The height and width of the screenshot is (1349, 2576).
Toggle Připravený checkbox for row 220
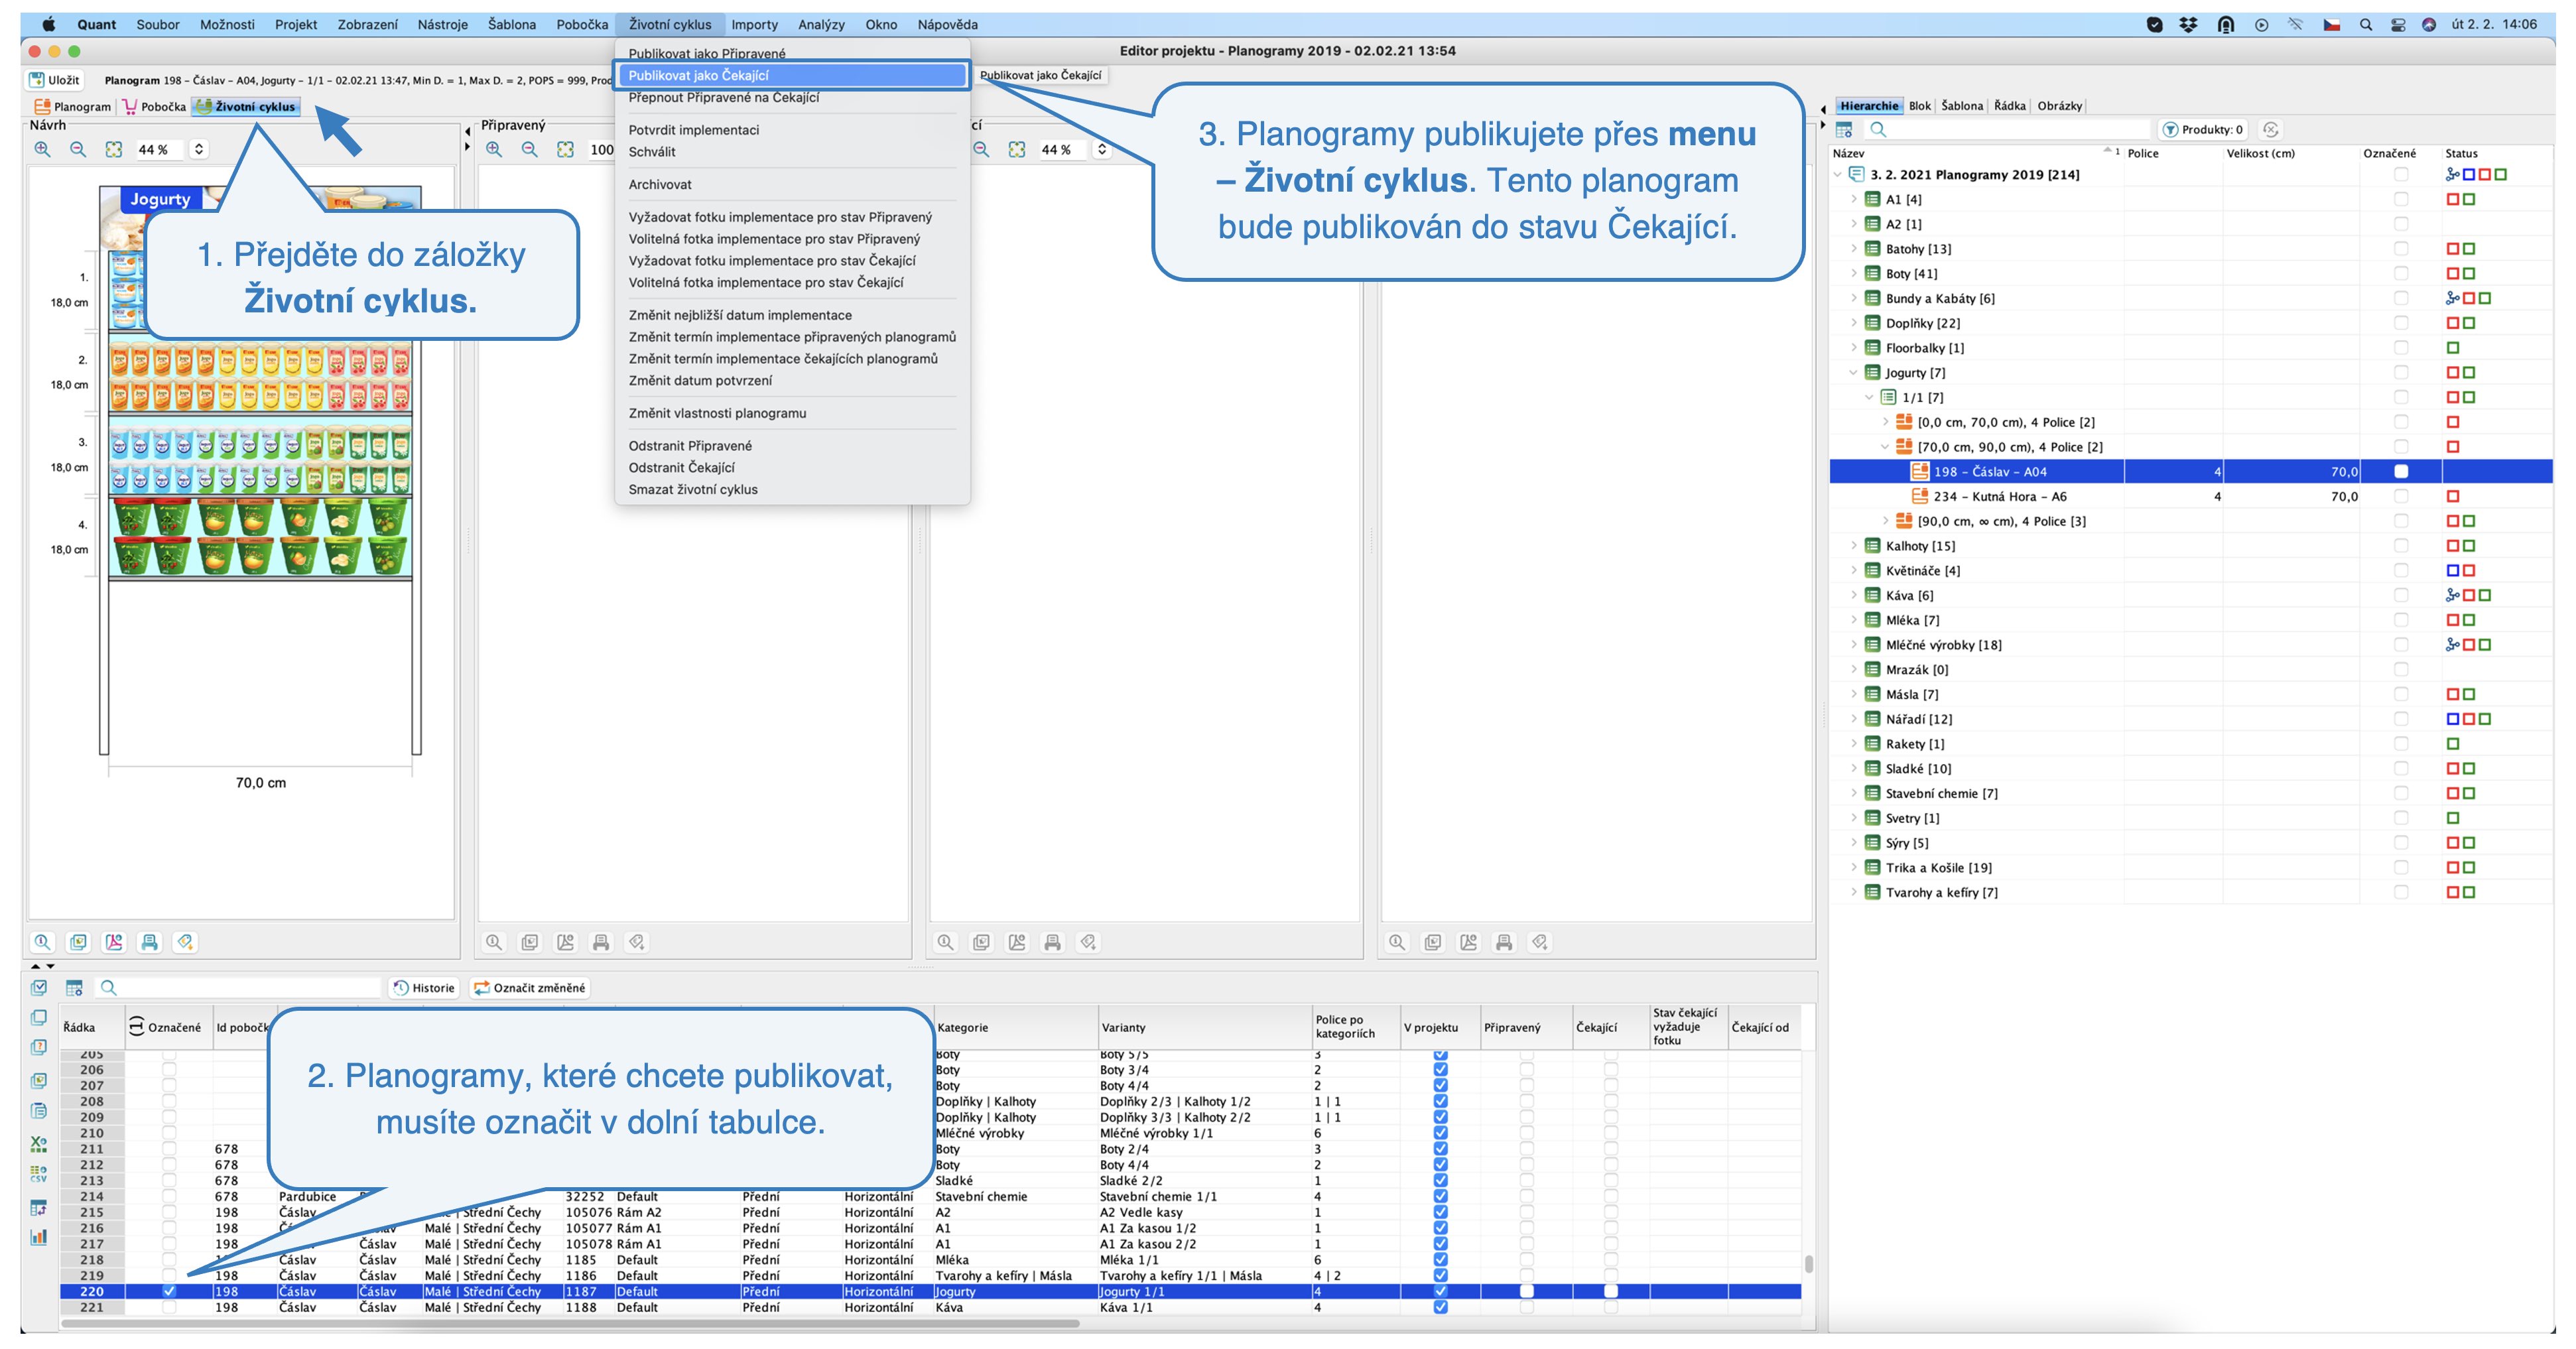(1527, 1291)
